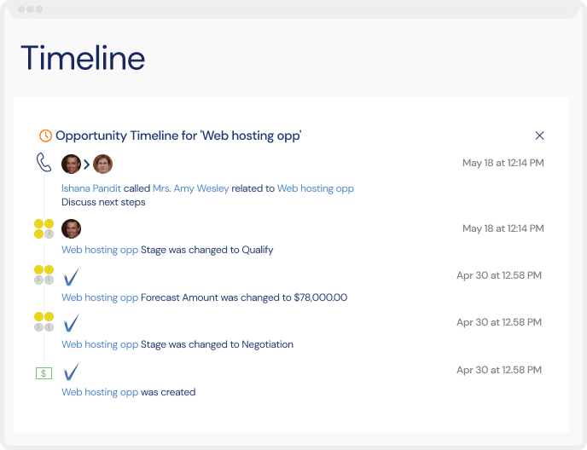Open the Mrs. Amy Wesley contact link
This screenshot has width=587, height=450.
[191, 188]
